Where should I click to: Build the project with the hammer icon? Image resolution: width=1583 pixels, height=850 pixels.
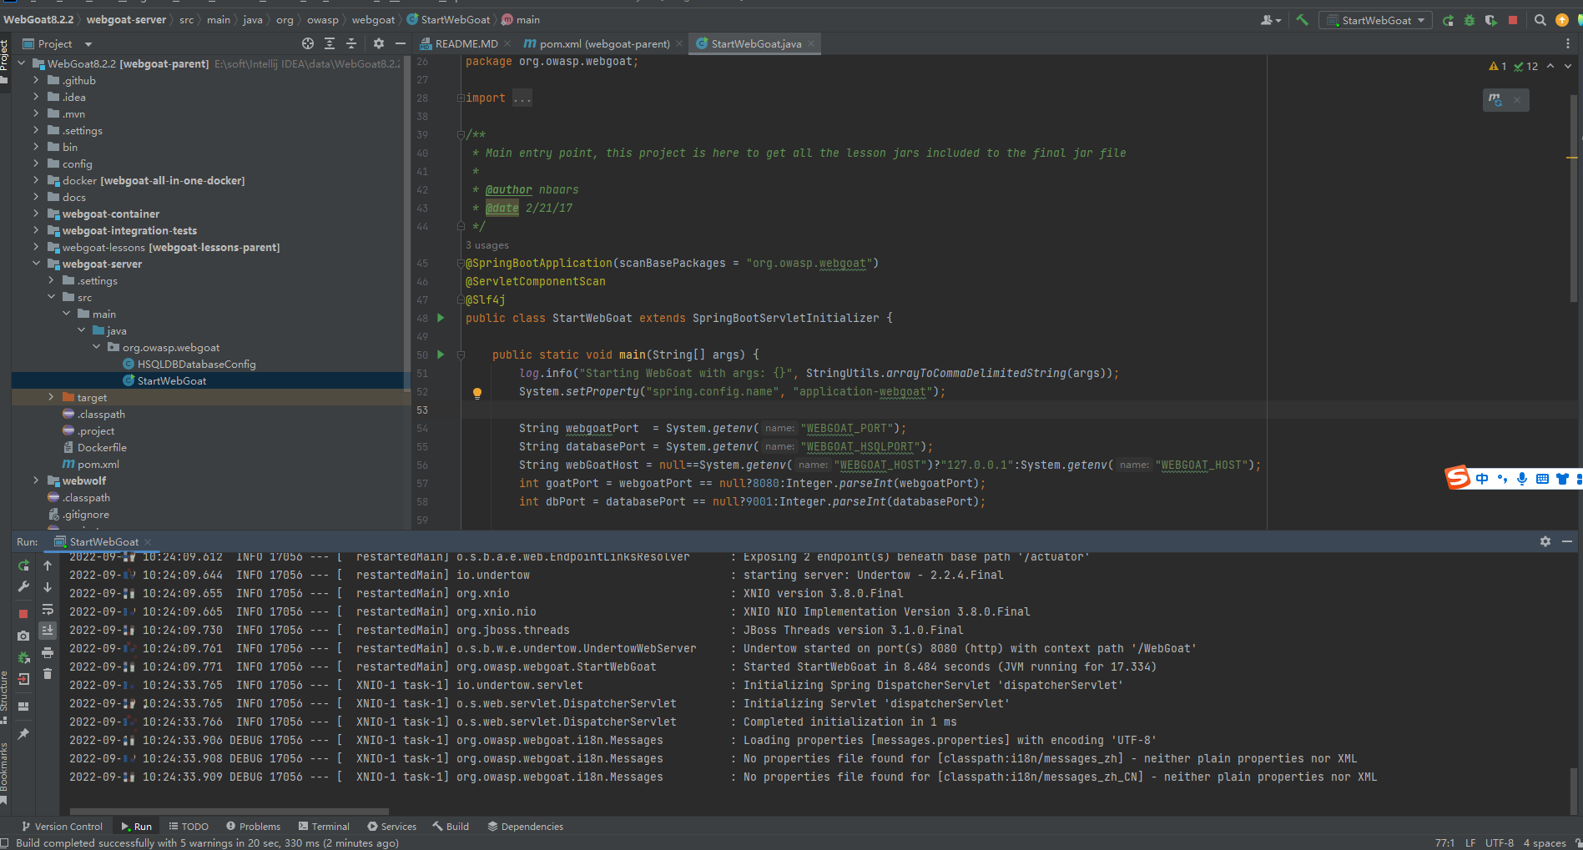1302,20
